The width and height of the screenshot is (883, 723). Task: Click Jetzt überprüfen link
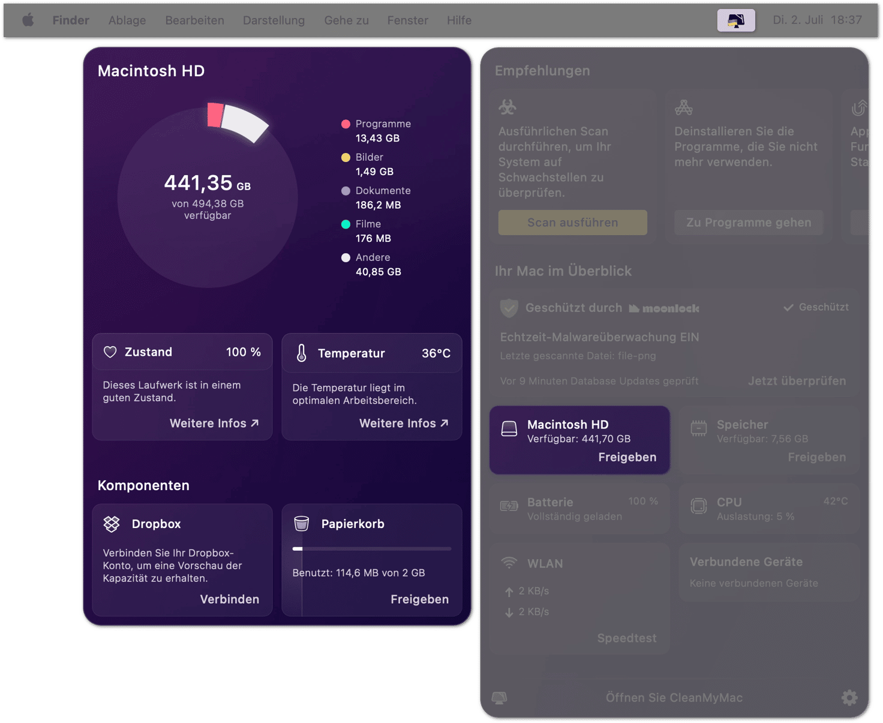pos(797,381)
